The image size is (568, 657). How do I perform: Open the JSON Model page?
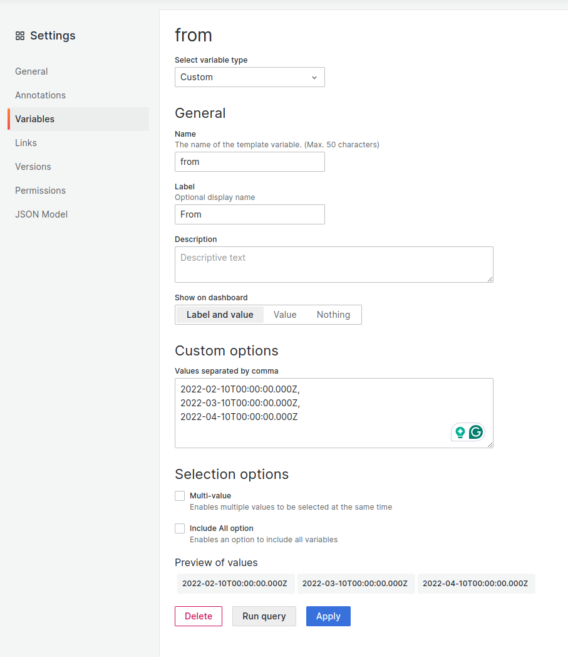[41, 214]
